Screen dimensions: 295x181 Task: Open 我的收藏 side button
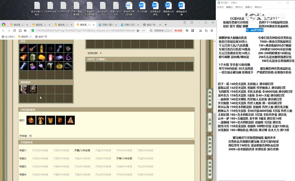coord(210,99)
